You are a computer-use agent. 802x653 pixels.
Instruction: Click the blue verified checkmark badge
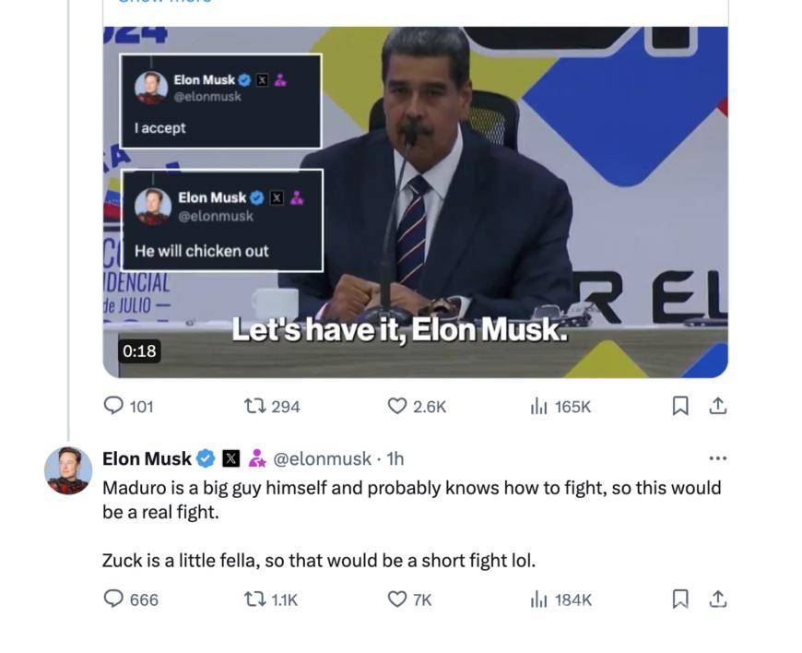pyautogui.click(x=206, y=458)
